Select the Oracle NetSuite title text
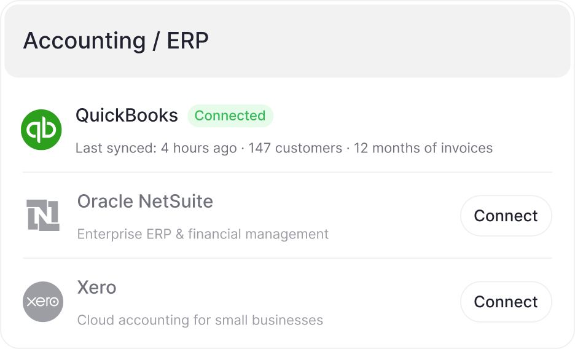575x349 pixels. coord(145,202)
